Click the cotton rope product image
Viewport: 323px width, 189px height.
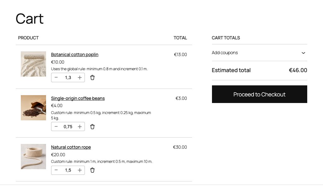[33, 157]
